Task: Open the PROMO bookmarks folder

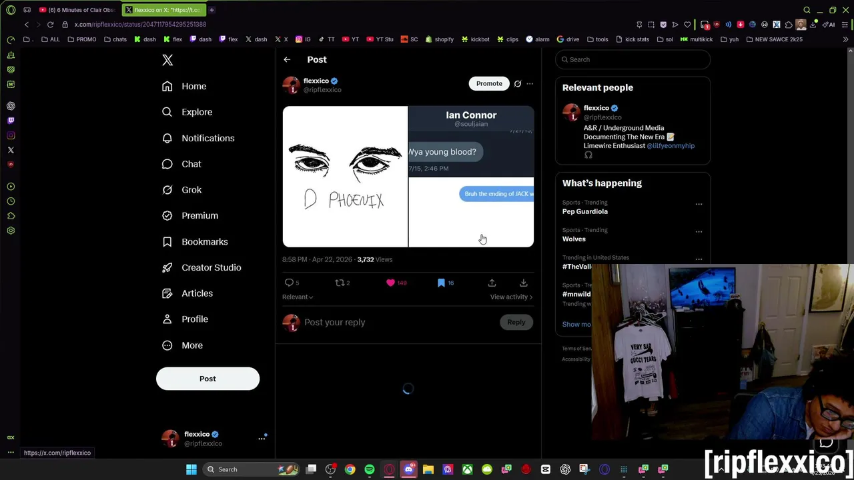Action: pyautogui.click(x=82, y=39)
